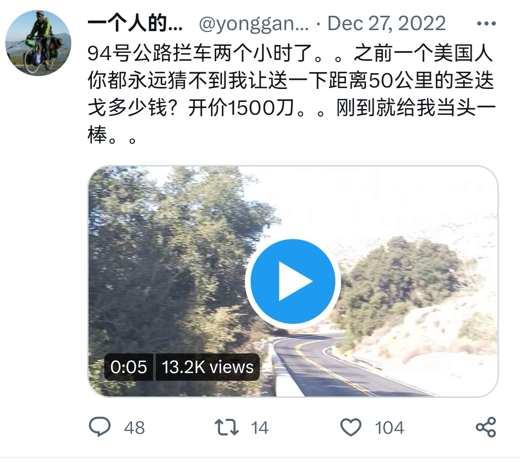
Task: Click the 0:05 video duration badge
Action: pos(129,367)
